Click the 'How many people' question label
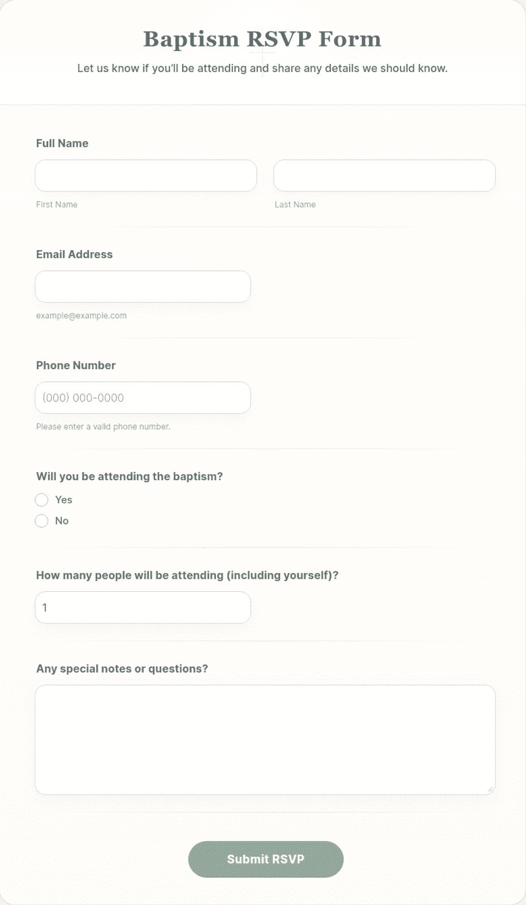Image resolution: width=526 pixels, height=905 pixels. tap(187, 575)
